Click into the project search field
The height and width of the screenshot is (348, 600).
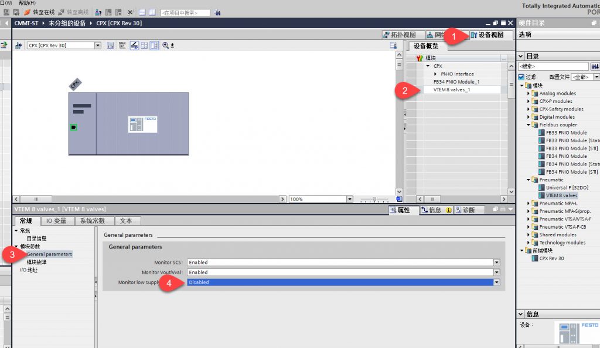pos(185,13)
